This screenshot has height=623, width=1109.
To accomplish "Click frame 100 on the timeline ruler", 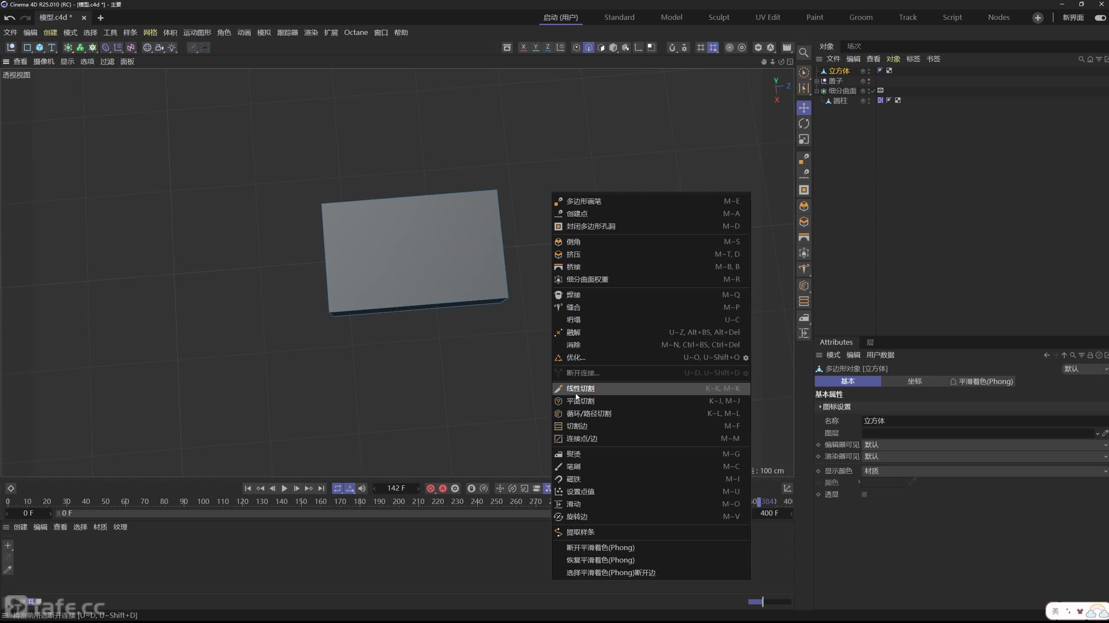I will [203, 501].
